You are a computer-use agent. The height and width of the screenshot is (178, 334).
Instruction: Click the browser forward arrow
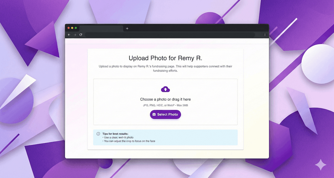[75, 35]
